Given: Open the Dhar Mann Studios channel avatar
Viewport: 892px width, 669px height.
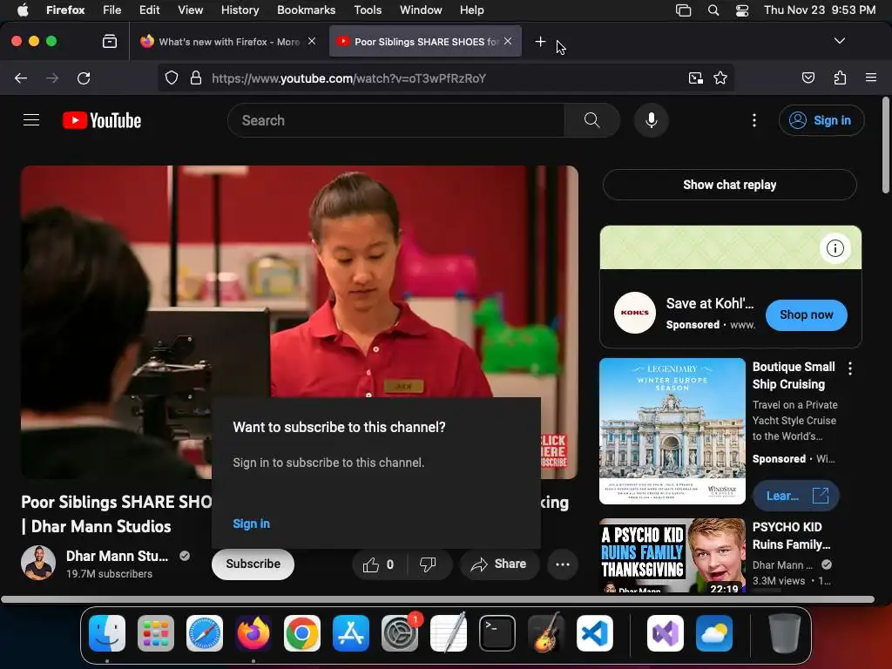Looking at the screenshot, I should pos(38,564).
